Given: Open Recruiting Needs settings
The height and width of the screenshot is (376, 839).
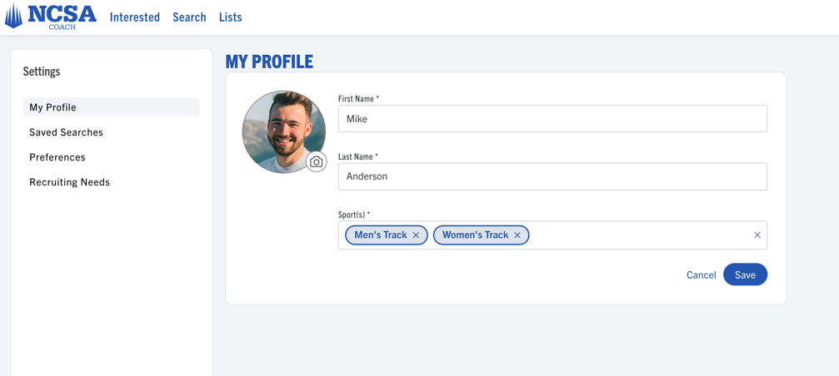Looking at the screenshot, I should coord(69,182).
